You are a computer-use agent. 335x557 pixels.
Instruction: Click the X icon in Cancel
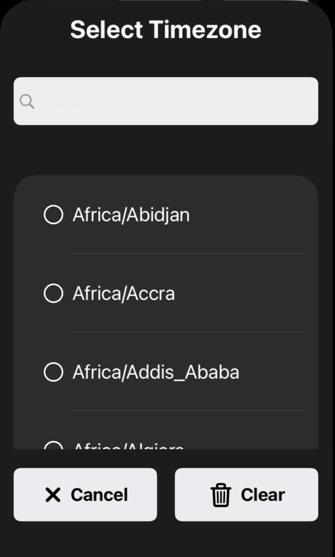(x=53, y=494)
